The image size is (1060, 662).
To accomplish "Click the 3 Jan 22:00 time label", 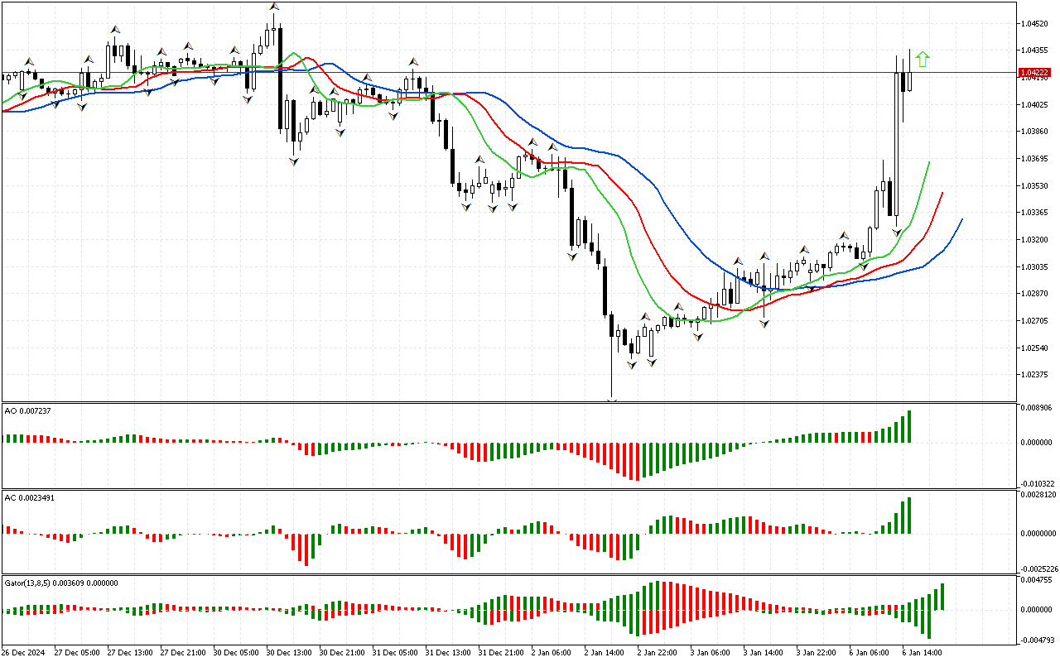I will [x=817, y=652].
